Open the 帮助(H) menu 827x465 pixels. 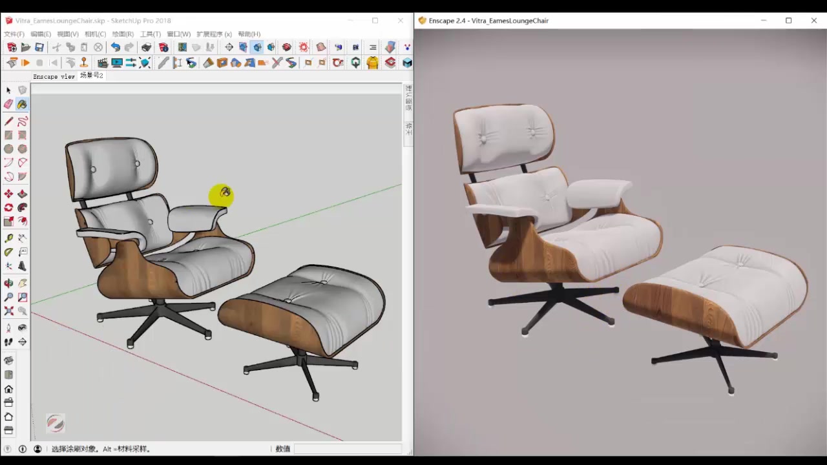[x=249, y=34]
